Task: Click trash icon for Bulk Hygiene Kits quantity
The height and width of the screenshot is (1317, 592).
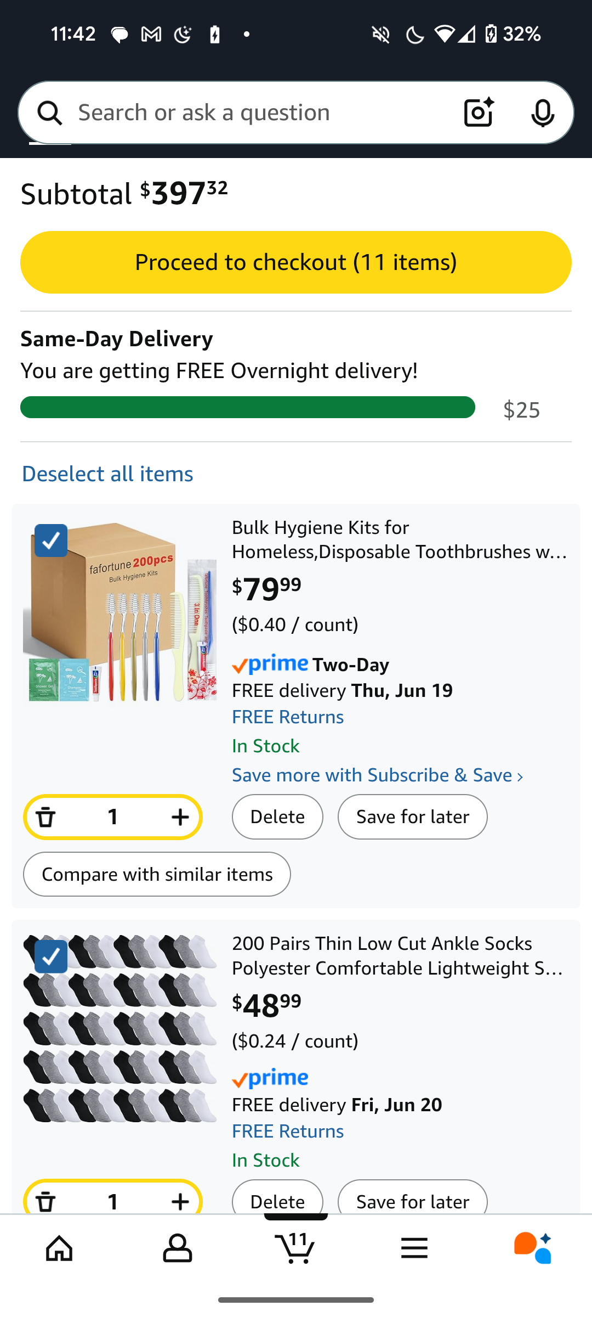Action: [x=46, y=817]
